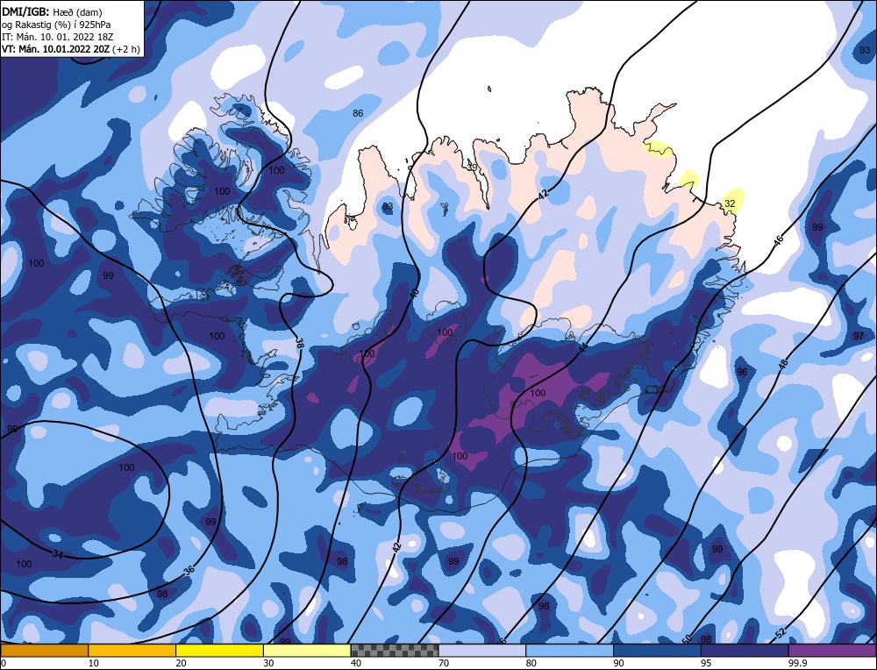Click the humidity value "86" on the map

[358, 113]
